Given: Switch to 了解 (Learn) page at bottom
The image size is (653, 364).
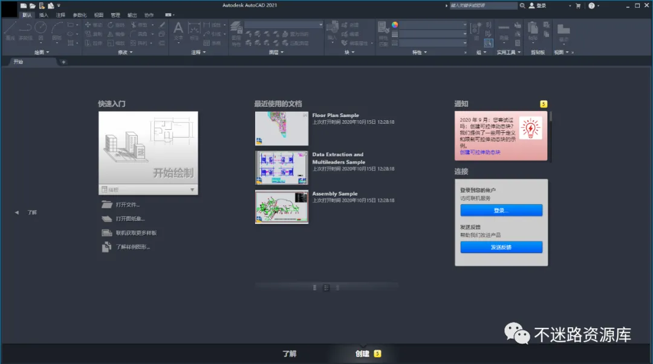Looking at the screenshot, I should [290, 354].
